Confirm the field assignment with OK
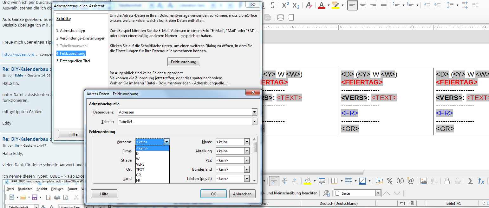Viewport: 489px width, 208px height. click(x=213, y=194)
